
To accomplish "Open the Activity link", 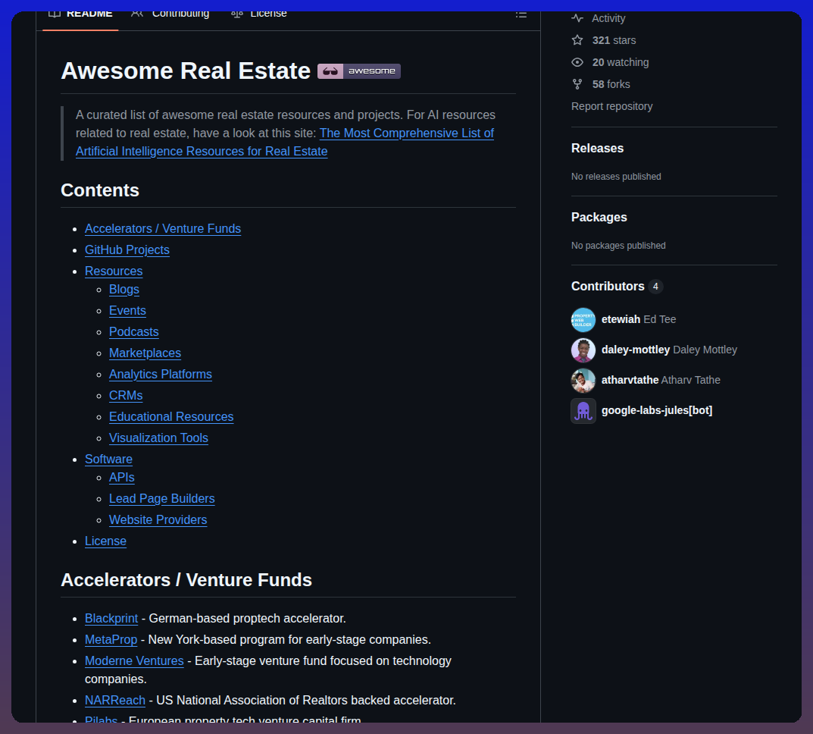I will coord(608,18).
